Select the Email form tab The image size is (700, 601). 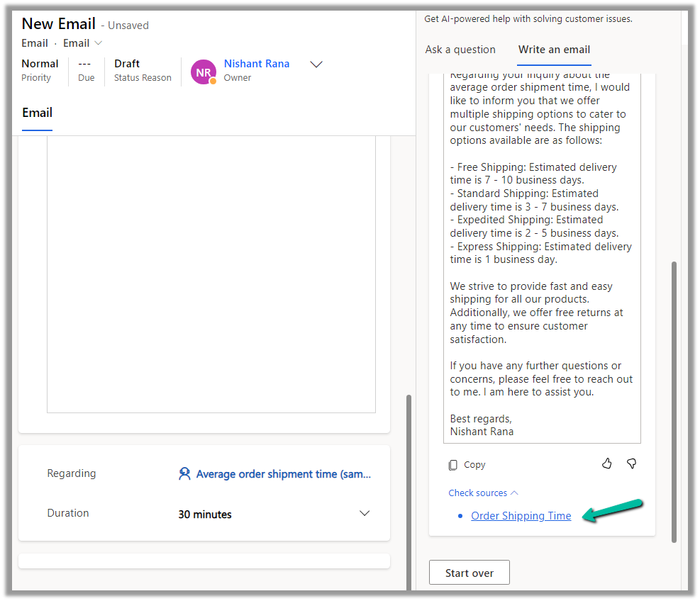pos(37,113)
